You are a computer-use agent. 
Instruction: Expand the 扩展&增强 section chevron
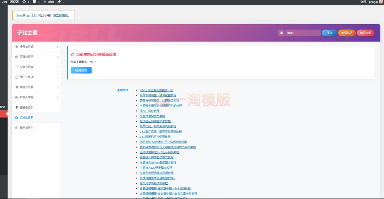click(x=58, y=97)
